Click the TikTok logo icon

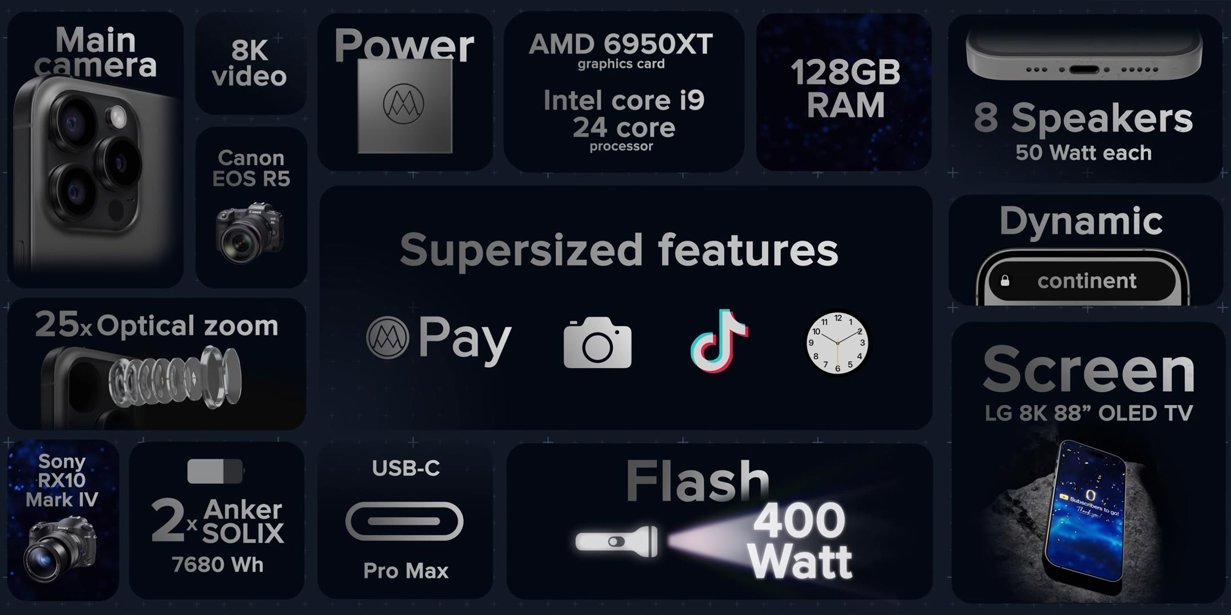(719, 341)
